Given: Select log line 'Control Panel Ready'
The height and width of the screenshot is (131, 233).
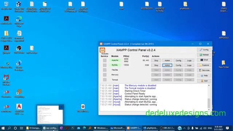Looking at the screenshot, I should tap(135, 94).
